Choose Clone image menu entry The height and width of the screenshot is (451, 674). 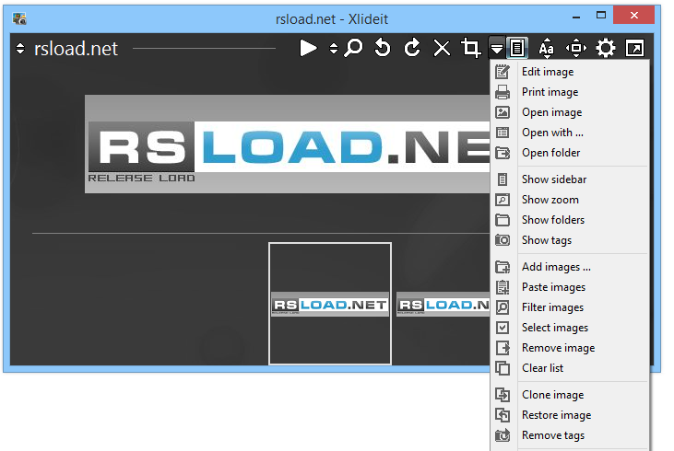(570, 394)
